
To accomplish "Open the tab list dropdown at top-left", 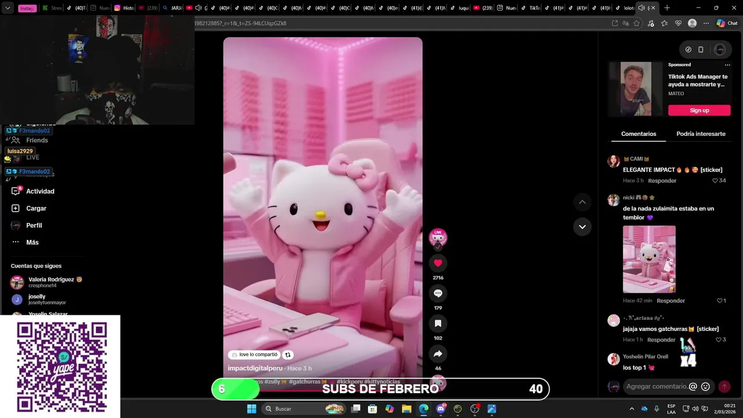I will click(8, 8).
